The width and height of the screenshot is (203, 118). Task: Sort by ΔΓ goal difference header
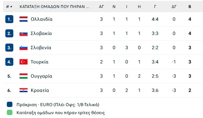pos(174,7)
